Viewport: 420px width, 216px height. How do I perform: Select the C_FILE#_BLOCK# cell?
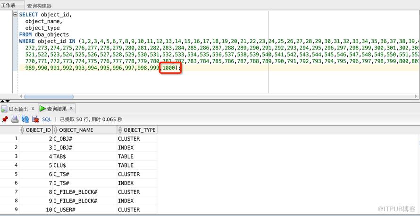(84, 192)
